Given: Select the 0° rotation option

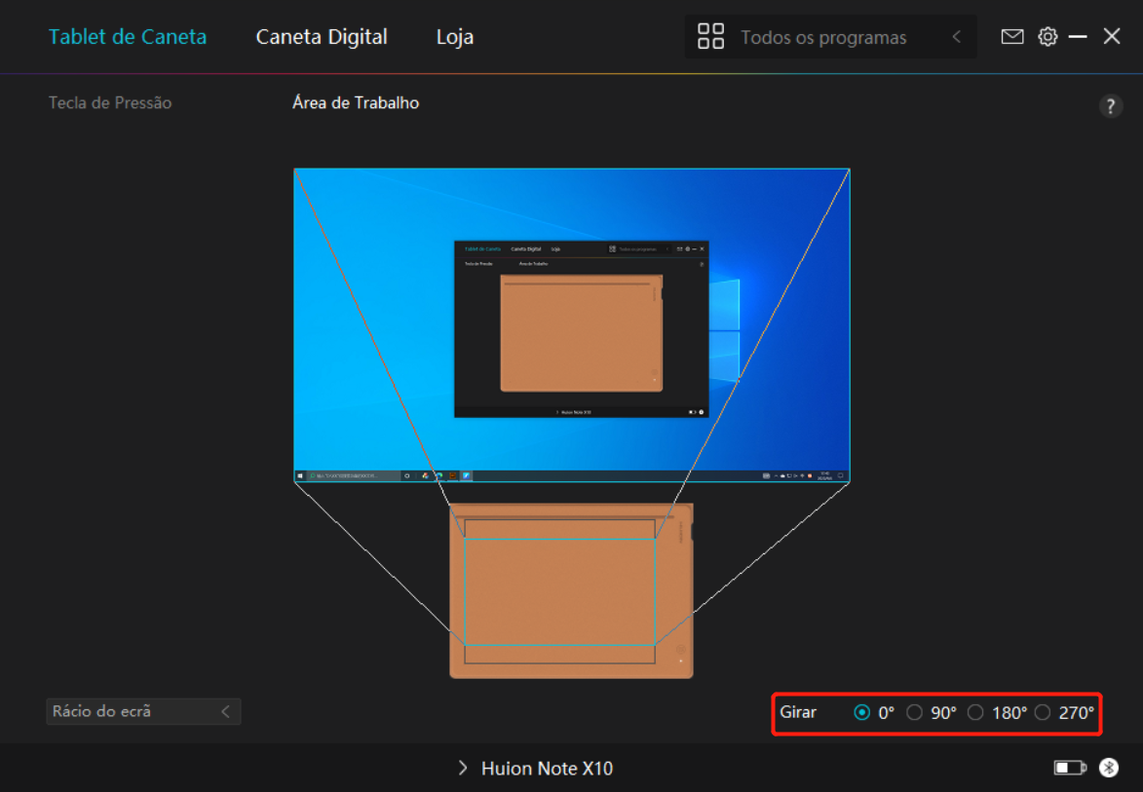Looking at the screenshot, I should [x=862, y=712].
